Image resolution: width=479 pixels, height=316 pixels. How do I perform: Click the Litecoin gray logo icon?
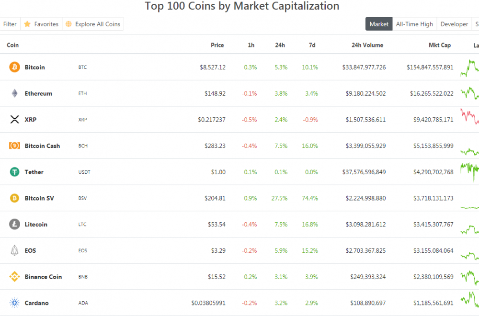click(x=14, y=224)
